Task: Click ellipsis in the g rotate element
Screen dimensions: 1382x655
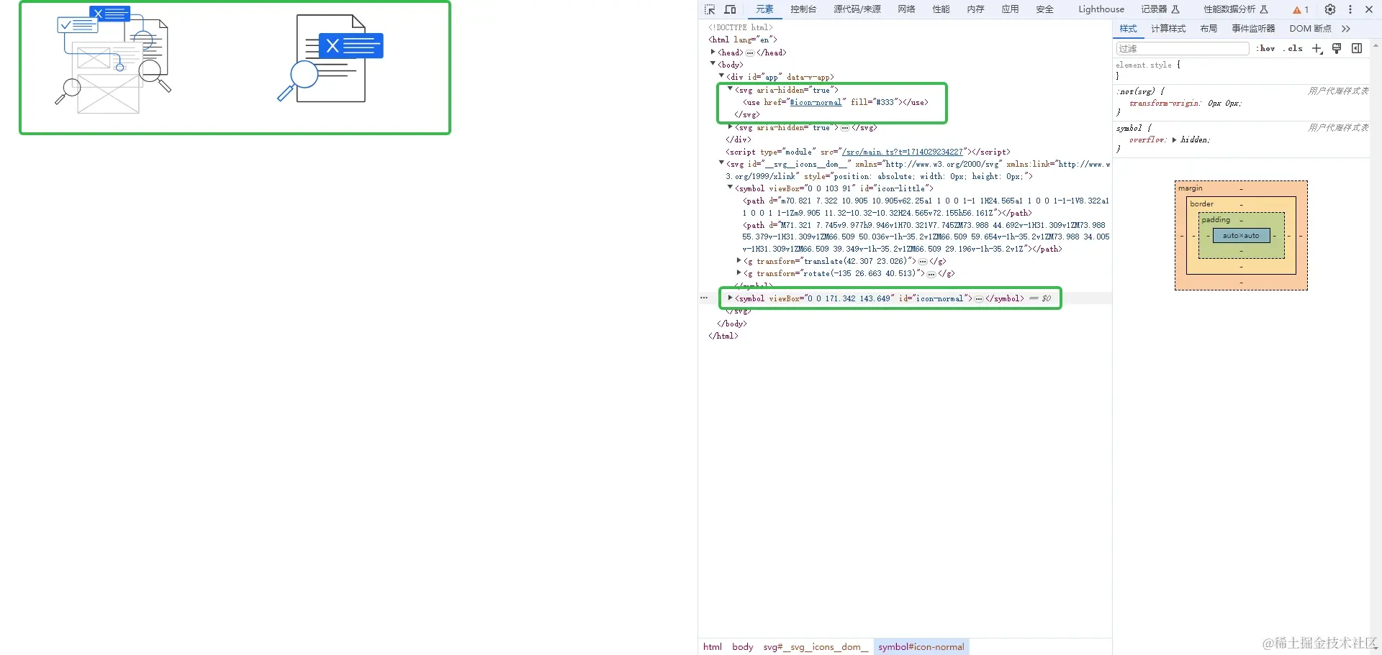Action: click(x=931, y=274)
